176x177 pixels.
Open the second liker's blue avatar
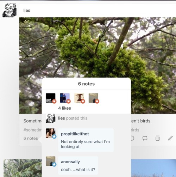[65, 98]
